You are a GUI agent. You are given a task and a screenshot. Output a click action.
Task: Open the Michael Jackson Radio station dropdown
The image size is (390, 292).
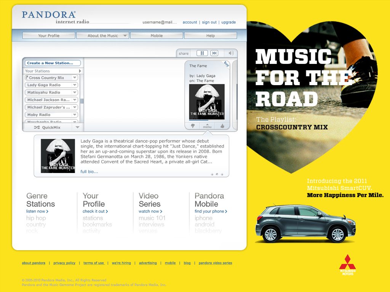pyautogui.click(x=75, y=100)
